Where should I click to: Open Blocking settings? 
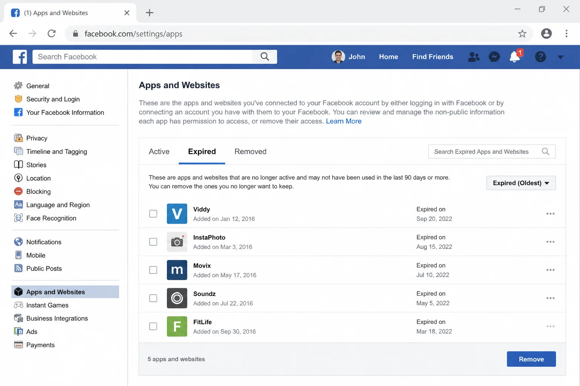39,191
